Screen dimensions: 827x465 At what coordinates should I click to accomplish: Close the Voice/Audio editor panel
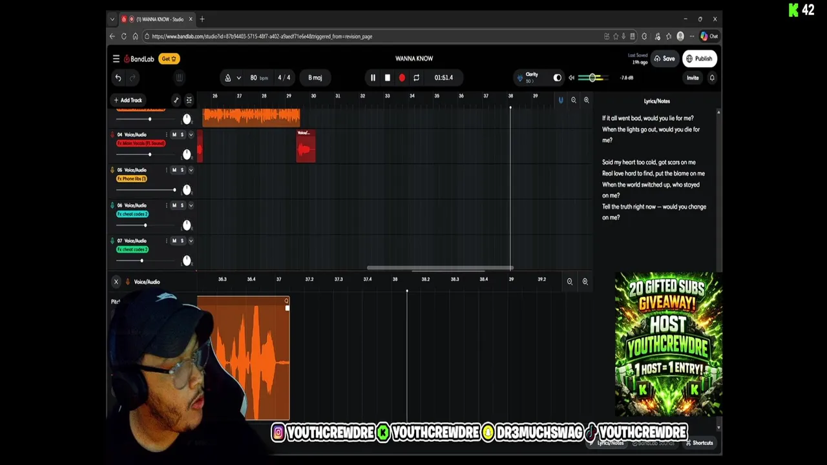116,282
